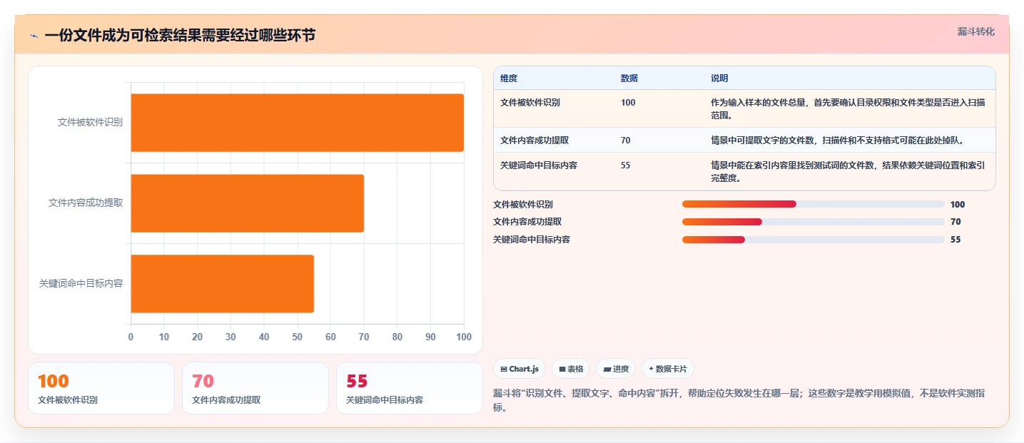Click the lightning icon beside the title

(x=34, y=36)
